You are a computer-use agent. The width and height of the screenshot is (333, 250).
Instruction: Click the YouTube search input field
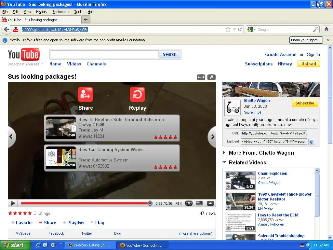104,54
